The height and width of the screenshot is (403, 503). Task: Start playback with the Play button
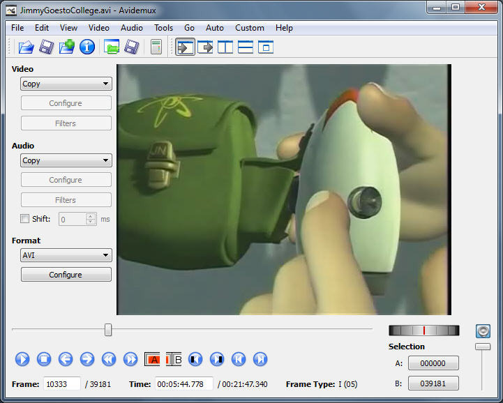point(22,359)
